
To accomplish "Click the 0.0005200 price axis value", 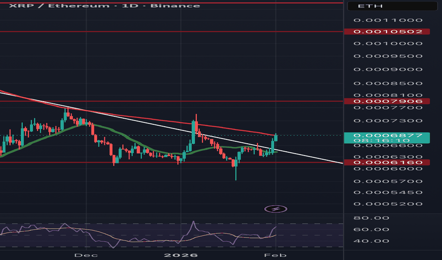I will click(388, 204).
